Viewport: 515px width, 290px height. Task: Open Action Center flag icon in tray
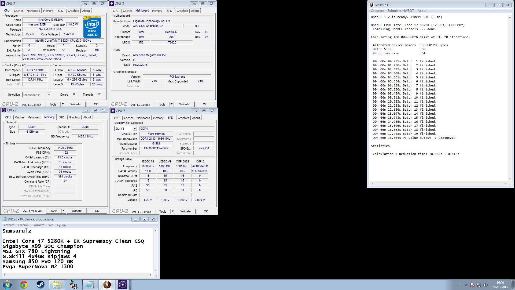pyautogui.click(x=473, y=285)
